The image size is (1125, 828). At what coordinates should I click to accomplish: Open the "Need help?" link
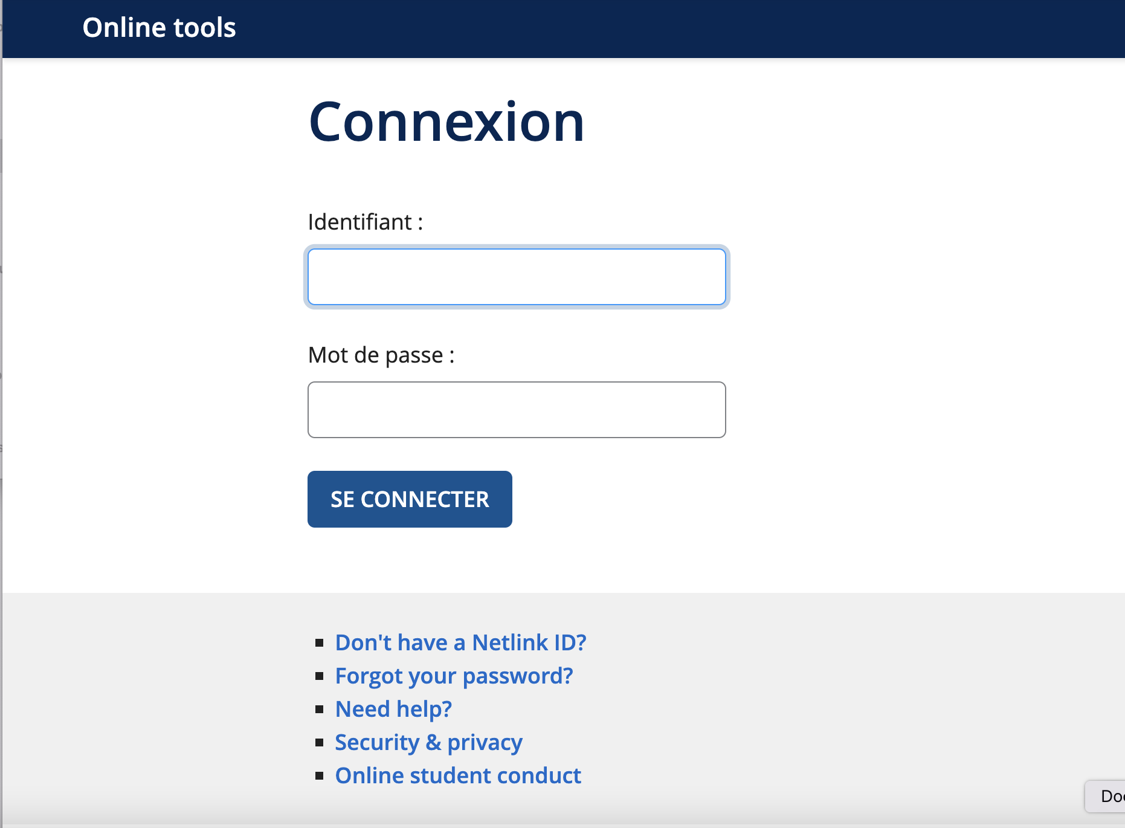393,708
